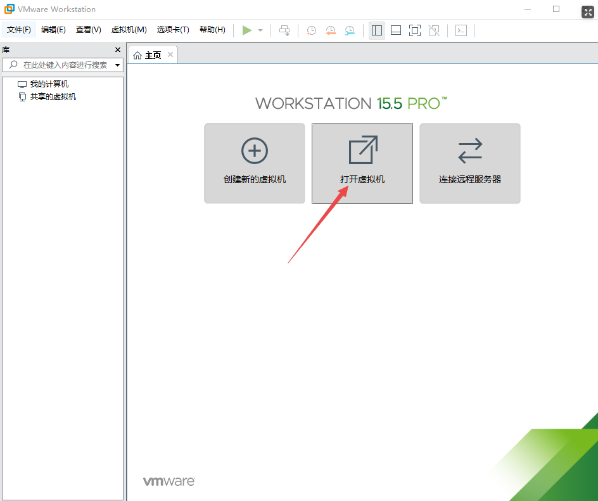Viewport: 598px width, 501px height.
Task: Select 共享的虚拟机 in library tree
Action: pyautogui.click(x=53, y=97)
